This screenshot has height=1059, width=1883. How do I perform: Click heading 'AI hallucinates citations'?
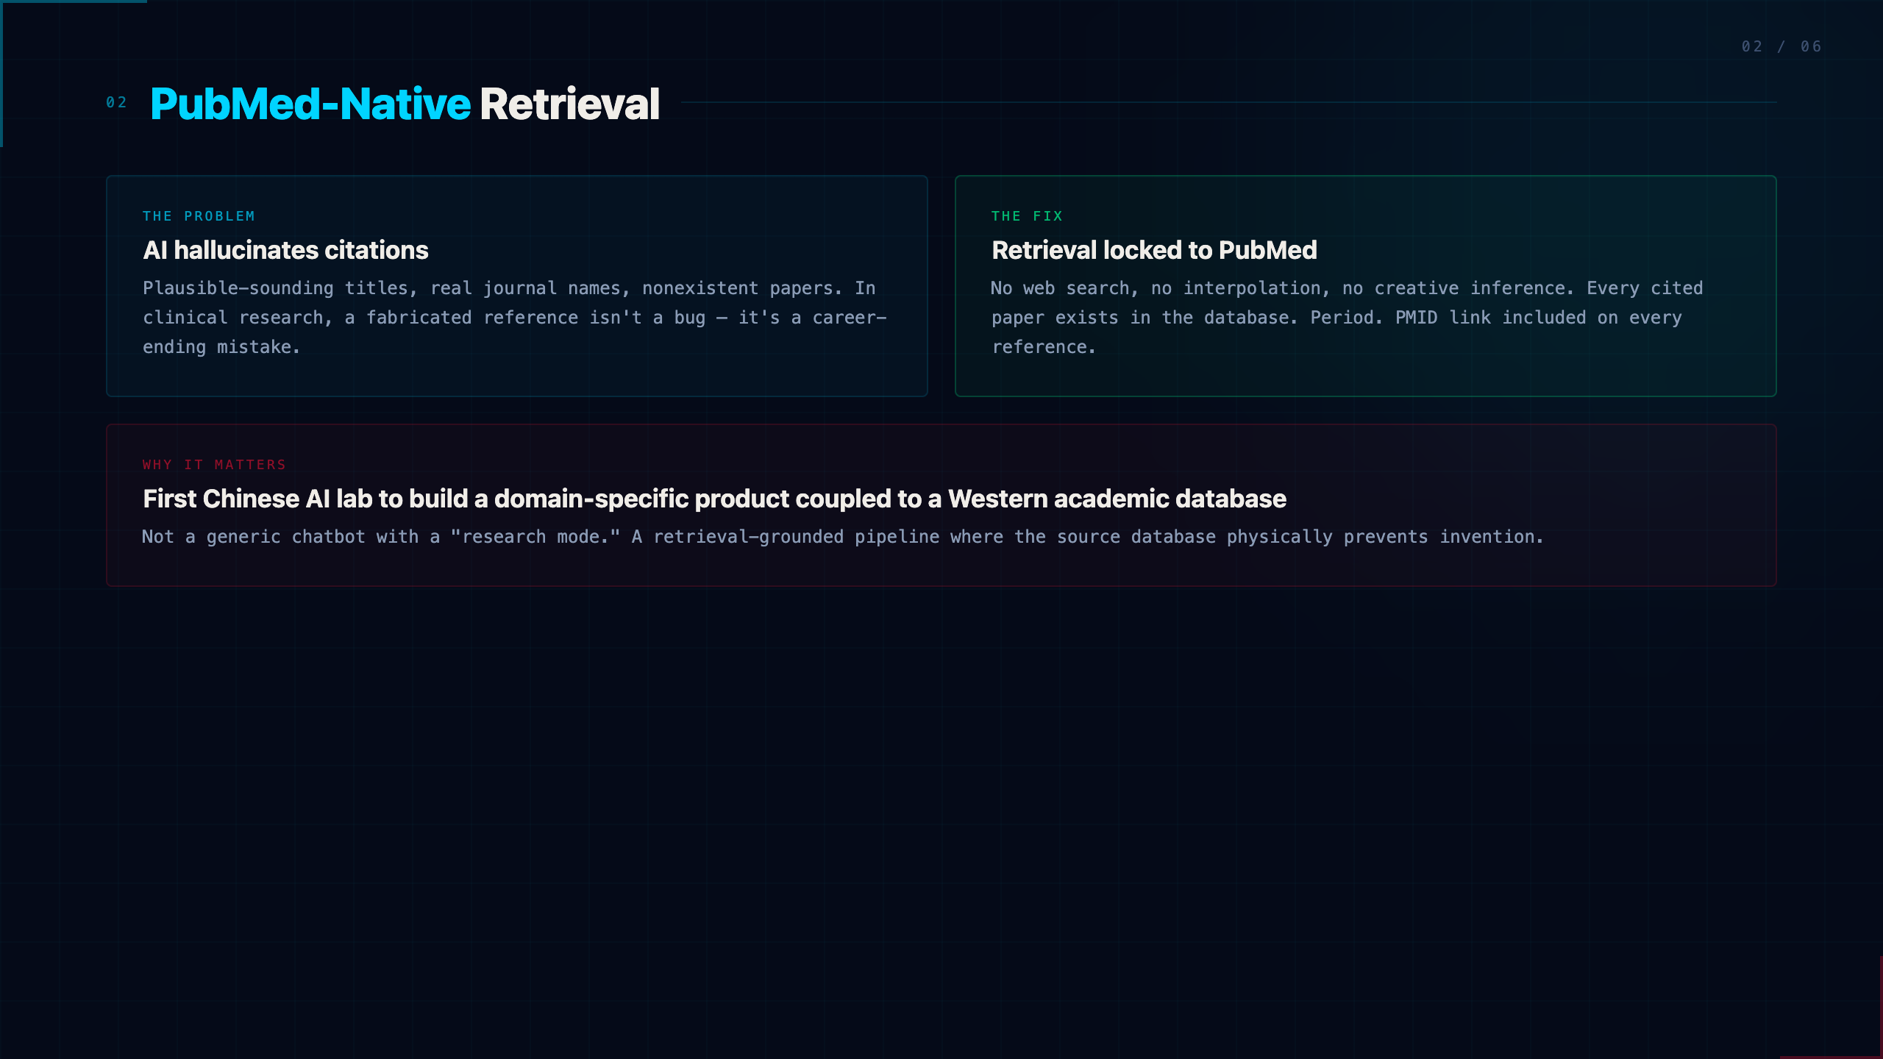285,250
